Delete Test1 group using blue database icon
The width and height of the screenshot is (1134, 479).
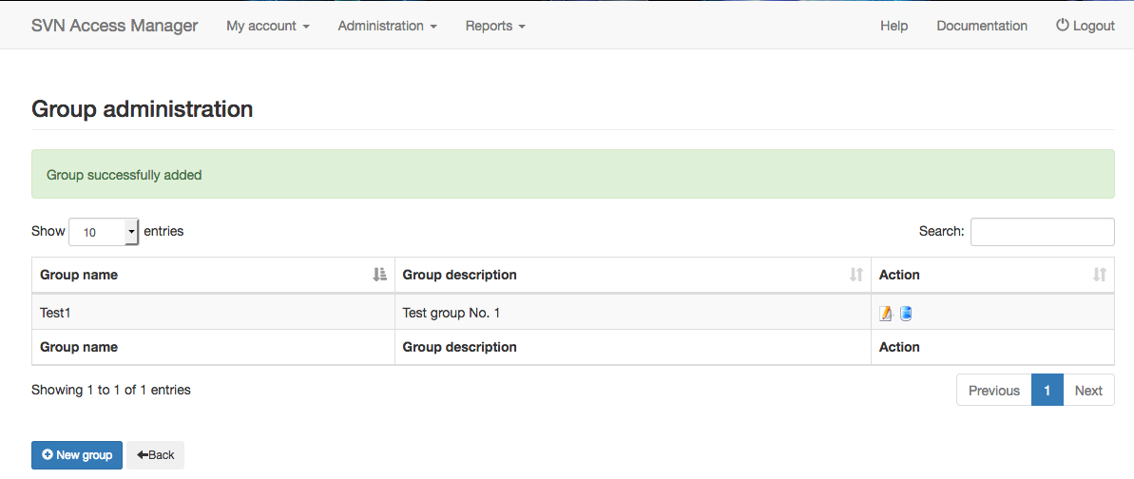coord(906,314)
